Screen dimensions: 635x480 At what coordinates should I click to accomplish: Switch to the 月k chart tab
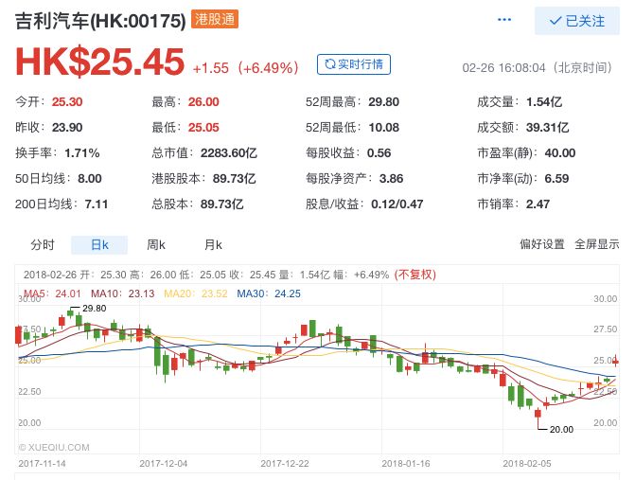coord(213,244)
